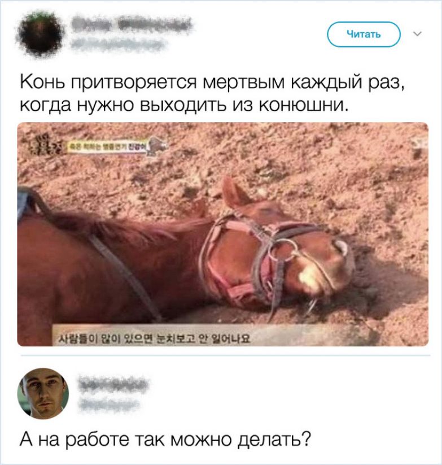Click the blurred reply author handle
Viewport: 442px width, 465px height.
108,404
